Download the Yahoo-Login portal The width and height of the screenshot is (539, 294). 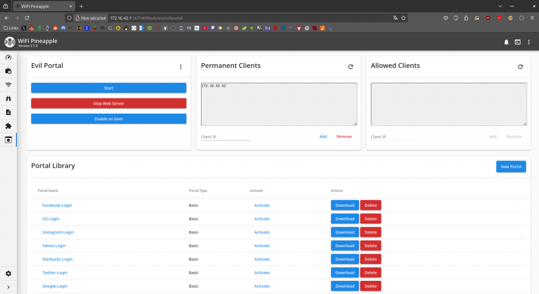coord(345,246)
